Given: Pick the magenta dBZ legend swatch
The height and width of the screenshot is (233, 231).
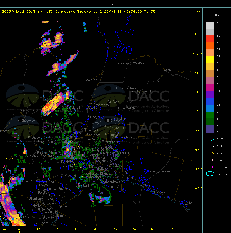Looking at the screenshot, I should coord(210,87).
